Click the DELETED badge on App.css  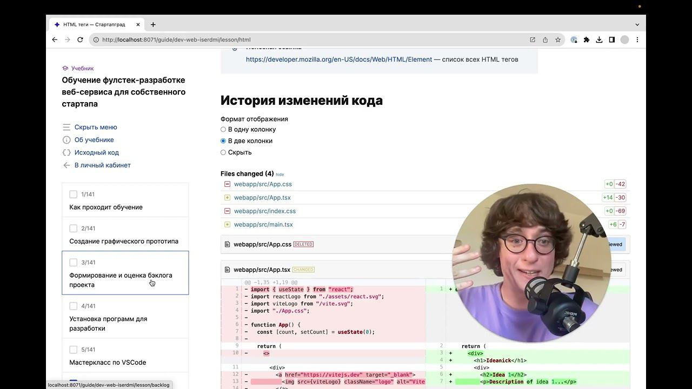(x=303, y=244)
